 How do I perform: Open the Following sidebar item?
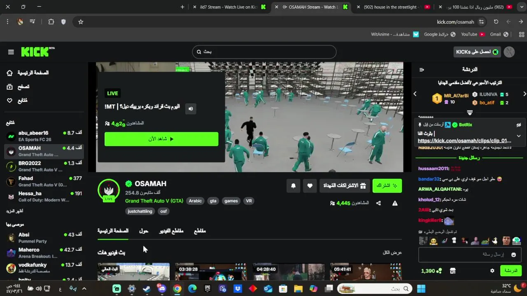(x=17, y=100)
